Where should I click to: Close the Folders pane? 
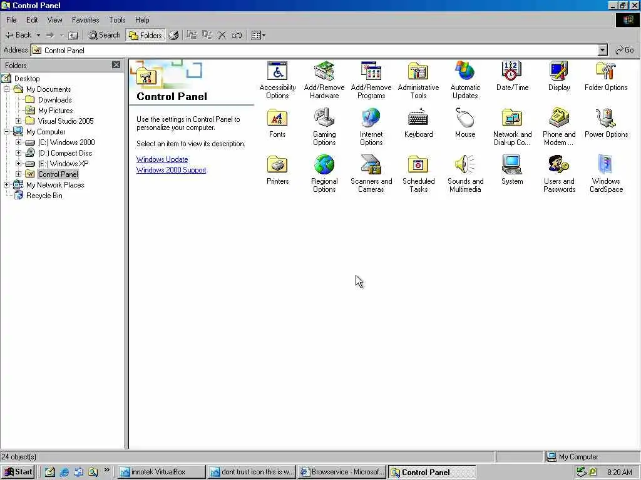(116, 65)
